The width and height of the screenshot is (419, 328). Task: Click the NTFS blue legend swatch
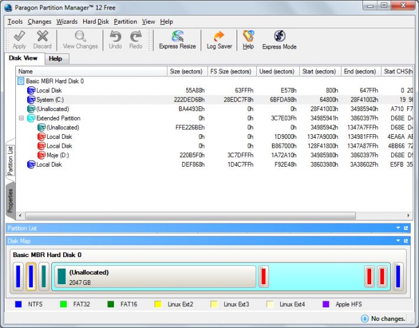[18, 304]
